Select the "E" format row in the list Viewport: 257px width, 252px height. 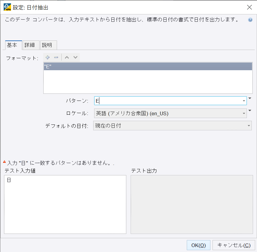(148, 66)
